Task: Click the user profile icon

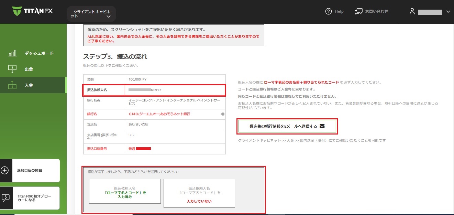Action: tap(412, 11)
